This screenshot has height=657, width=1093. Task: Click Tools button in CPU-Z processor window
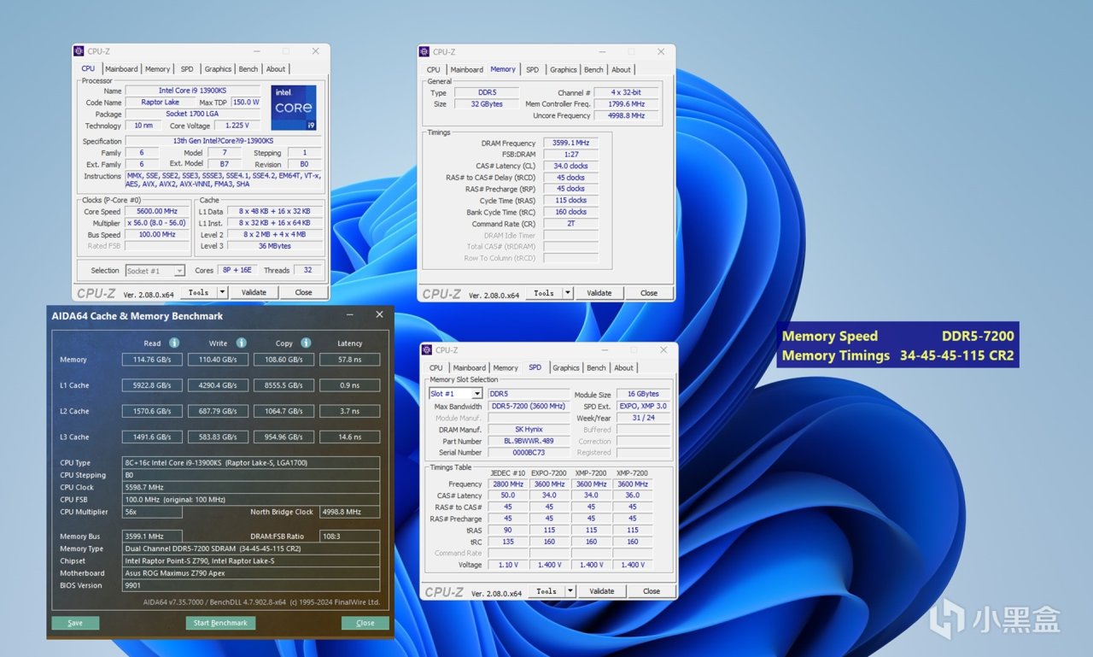tap(199, 292)
